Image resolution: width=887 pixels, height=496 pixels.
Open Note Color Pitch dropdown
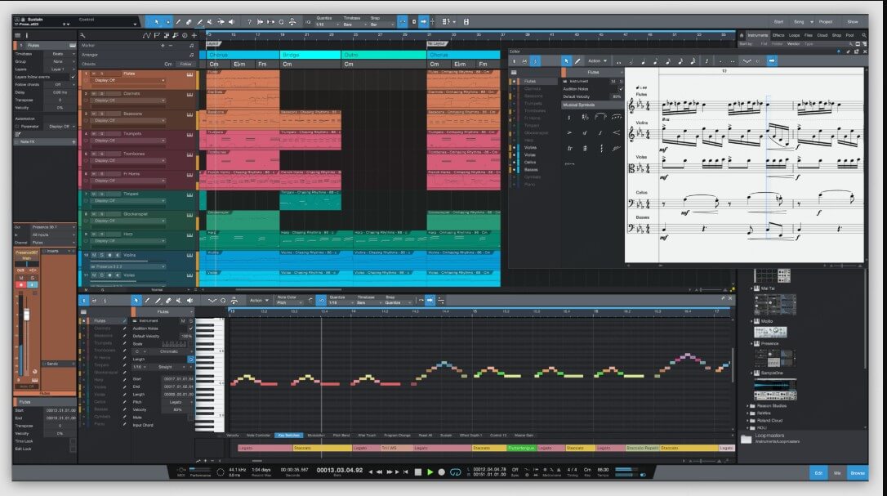291,303
